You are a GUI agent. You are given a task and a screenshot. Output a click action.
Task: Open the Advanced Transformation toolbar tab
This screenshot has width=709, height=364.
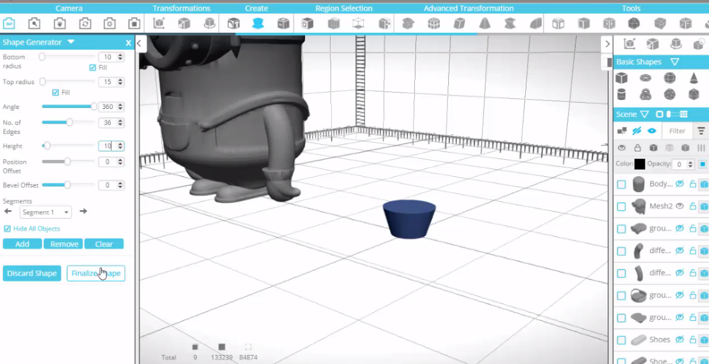pos(468,8)
